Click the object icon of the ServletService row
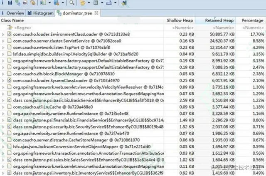The width and height of the screenshot is (266, 176). pyautogui.click(x=9, y=41)
